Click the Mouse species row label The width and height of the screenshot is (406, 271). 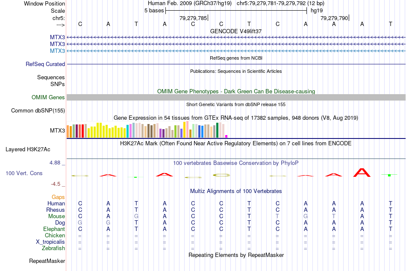point(56,216)
